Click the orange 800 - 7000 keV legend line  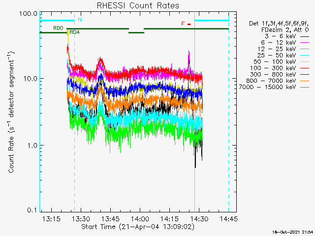[x=305, y=81]
